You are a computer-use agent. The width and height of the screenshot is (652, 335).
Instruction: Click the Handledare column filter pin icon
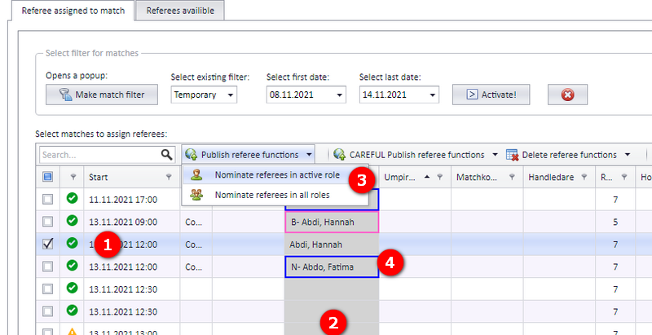(584, 177)
